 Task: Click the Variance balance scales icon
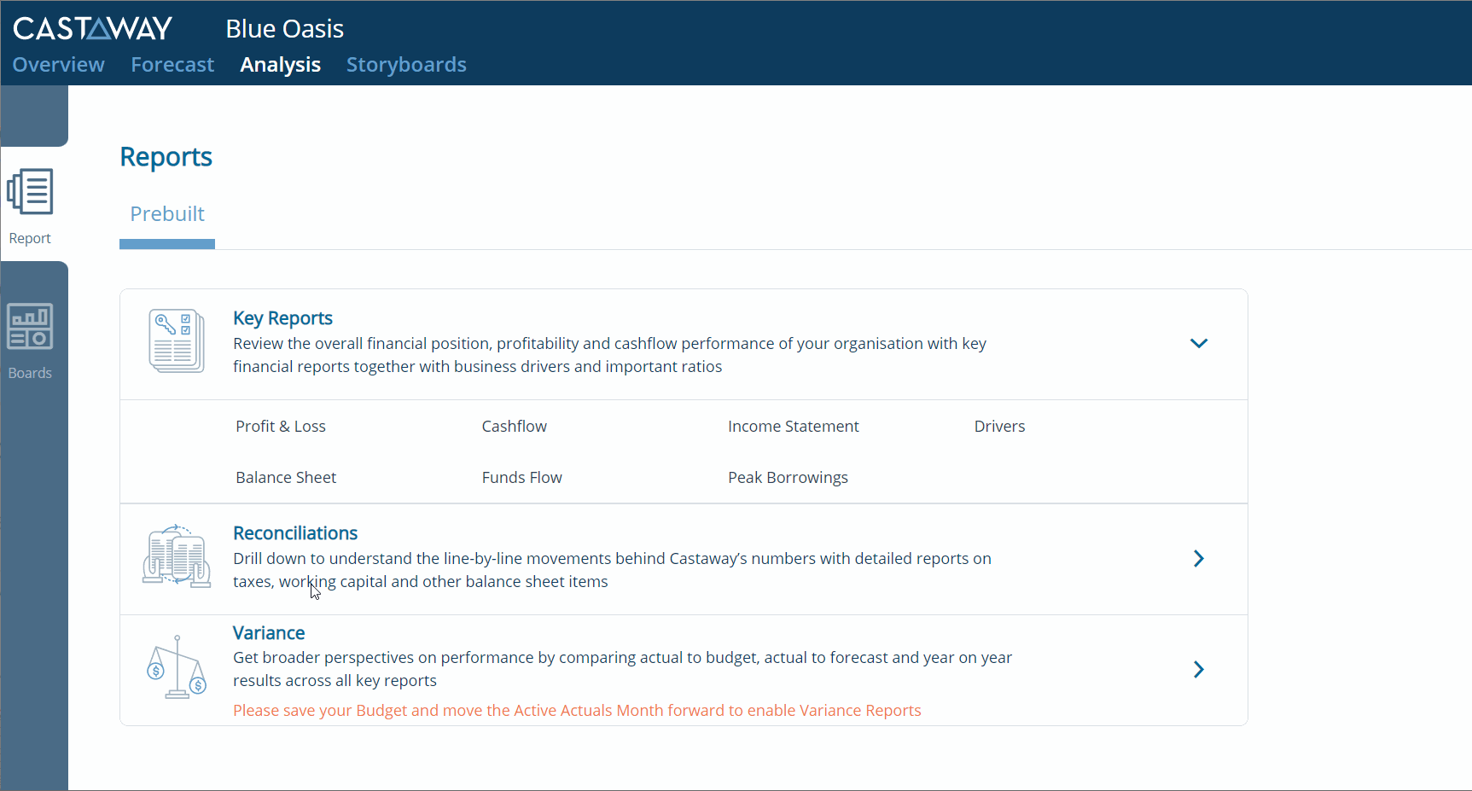(x=175, y=668)
